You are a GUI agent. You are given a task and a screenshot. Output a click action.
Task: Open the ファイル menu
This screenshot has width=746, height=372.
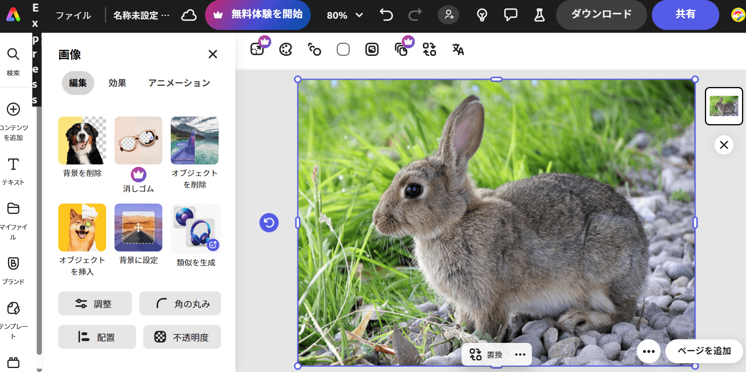click(73, 16)
